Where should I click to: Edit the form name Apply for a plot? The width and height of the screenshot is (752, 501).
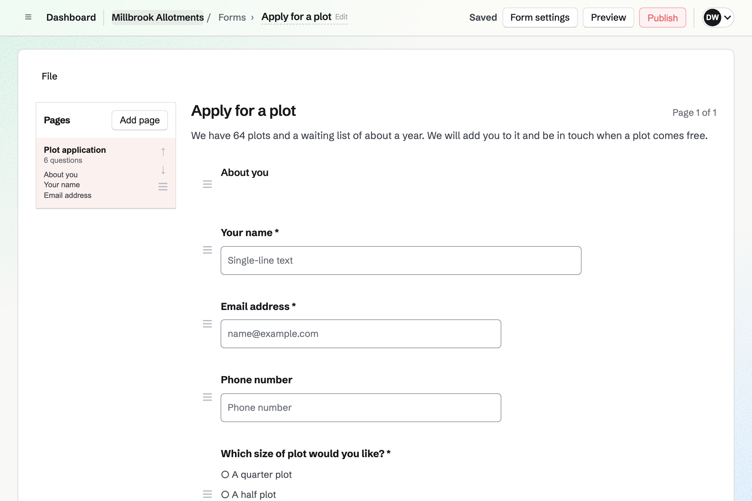[x=304, y=17]
